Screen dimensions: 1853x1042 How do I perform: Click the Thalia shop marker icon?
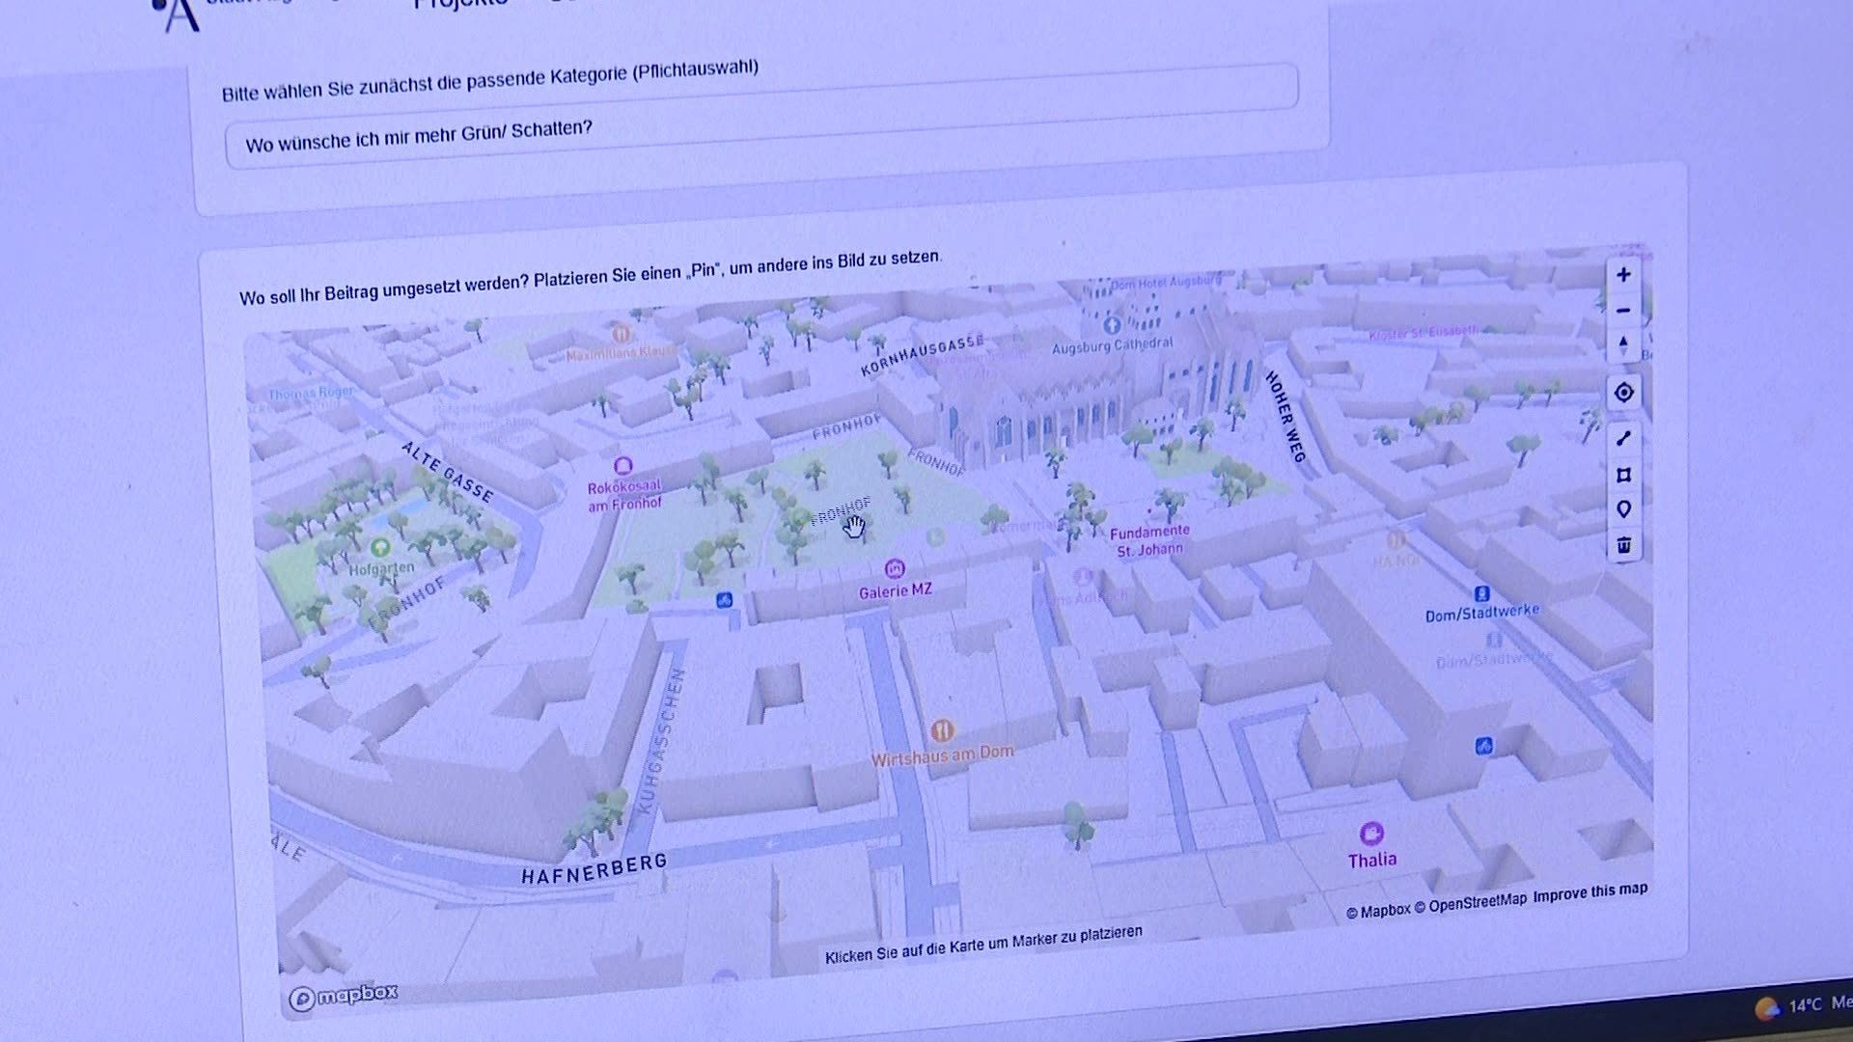click(x=1371, y=833)
